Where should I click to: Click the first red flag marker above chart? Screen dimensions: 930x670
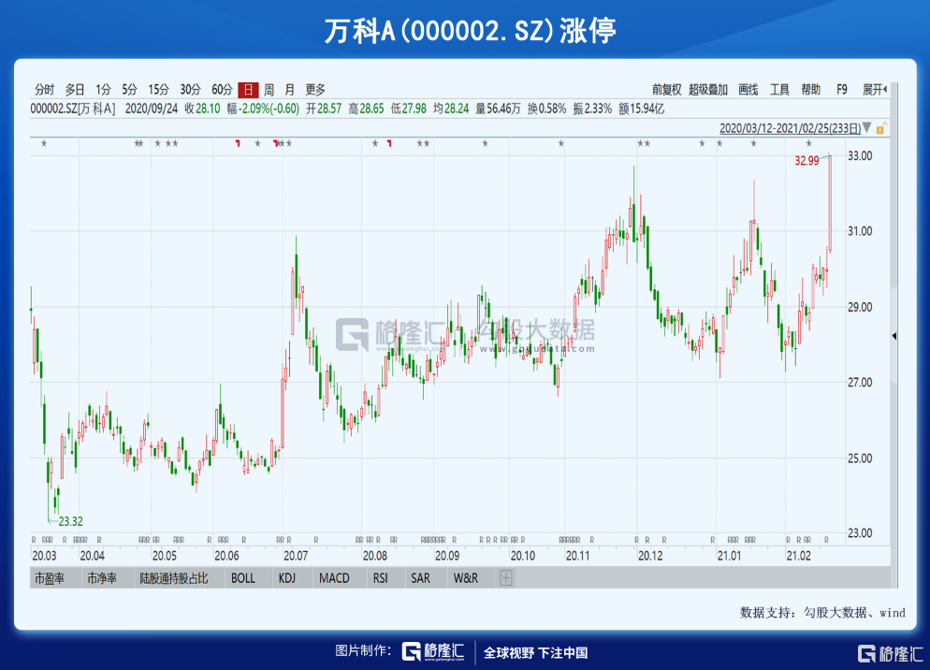click(238, 143)
